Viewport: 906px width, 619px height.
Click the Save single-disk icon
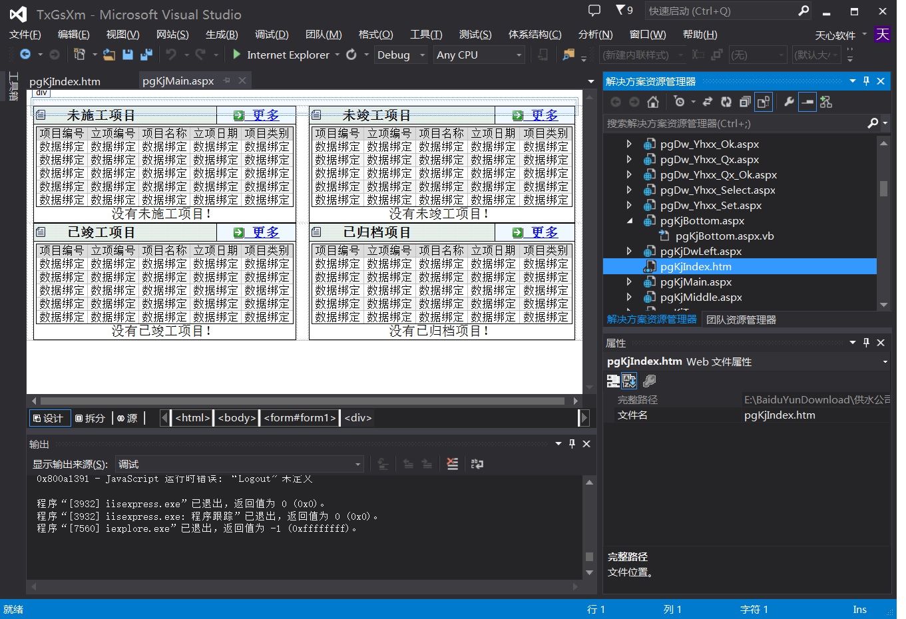point(128,55)
